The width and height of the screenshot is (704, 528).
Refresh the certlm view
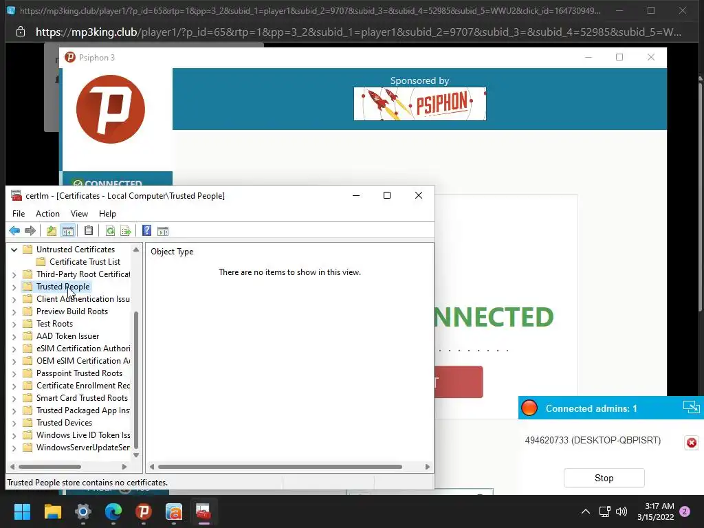click(x=110, y=231)
